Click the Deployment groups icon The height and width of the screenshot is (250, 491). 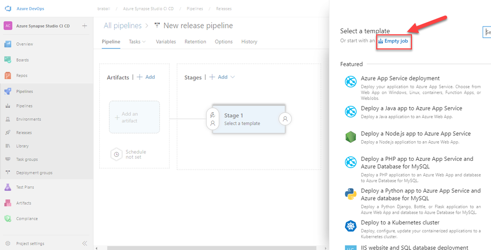click(x=8, y=173)
